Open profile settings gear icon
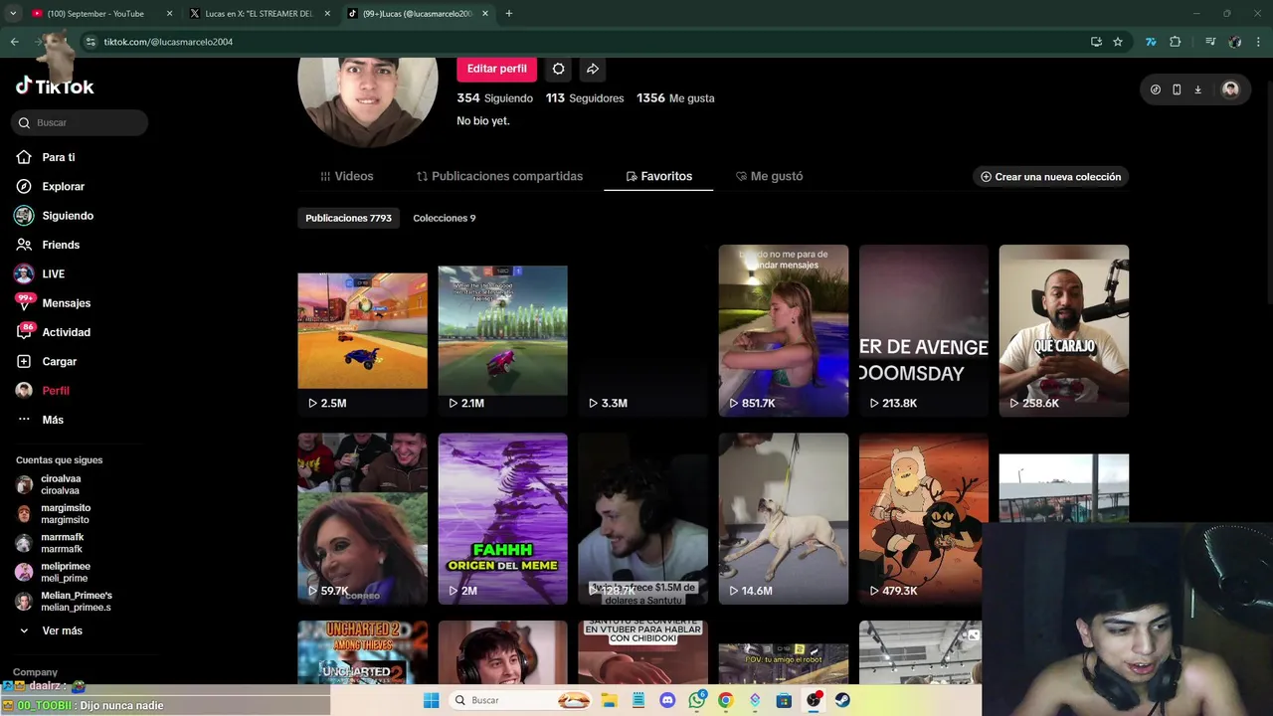Image resolution: width=1273 pixels, height=716 pixels. coord(558,69)
